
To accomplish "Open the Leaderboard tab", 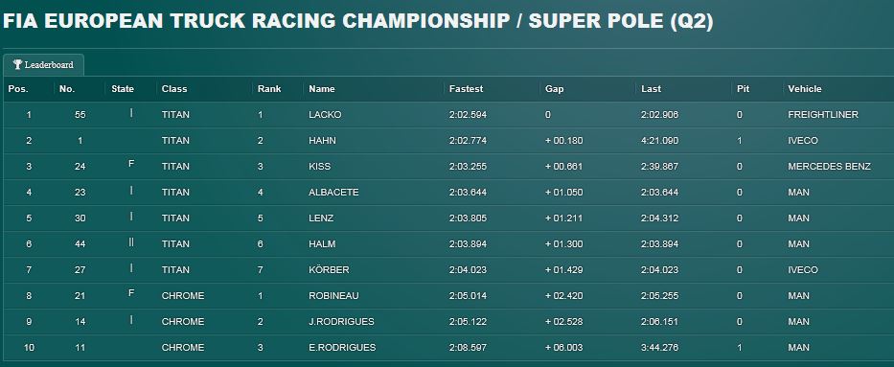I will (43, 65).
